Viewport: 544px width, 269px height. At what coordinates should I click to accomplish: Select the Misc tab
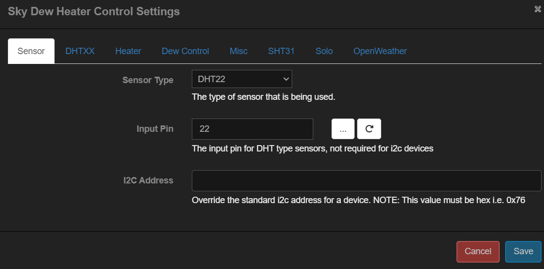(239, 51)
